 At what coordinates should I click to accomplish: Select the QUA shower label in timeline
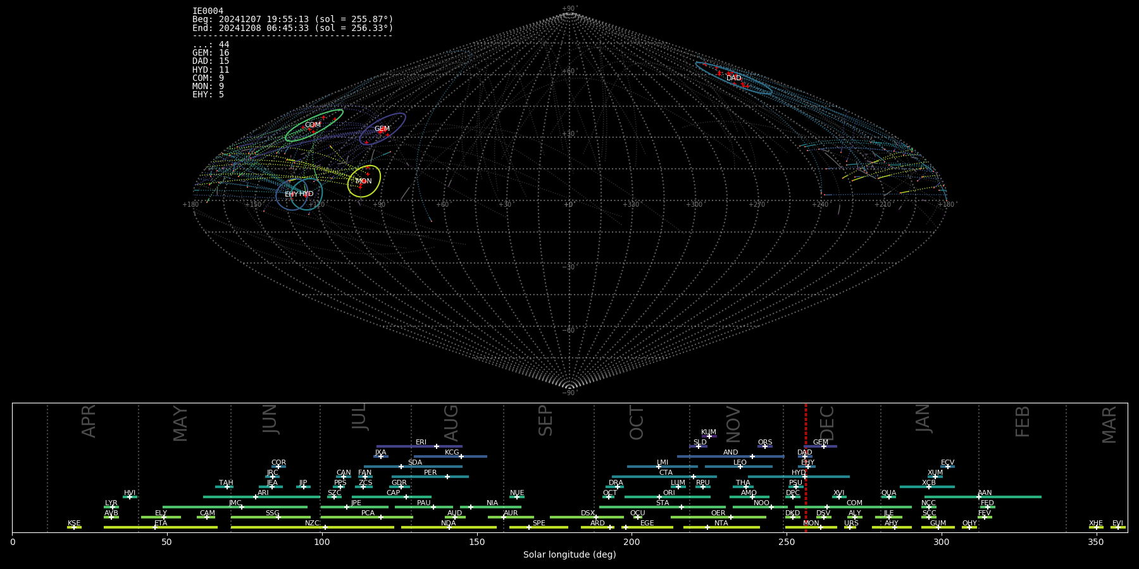pos(888,493)
